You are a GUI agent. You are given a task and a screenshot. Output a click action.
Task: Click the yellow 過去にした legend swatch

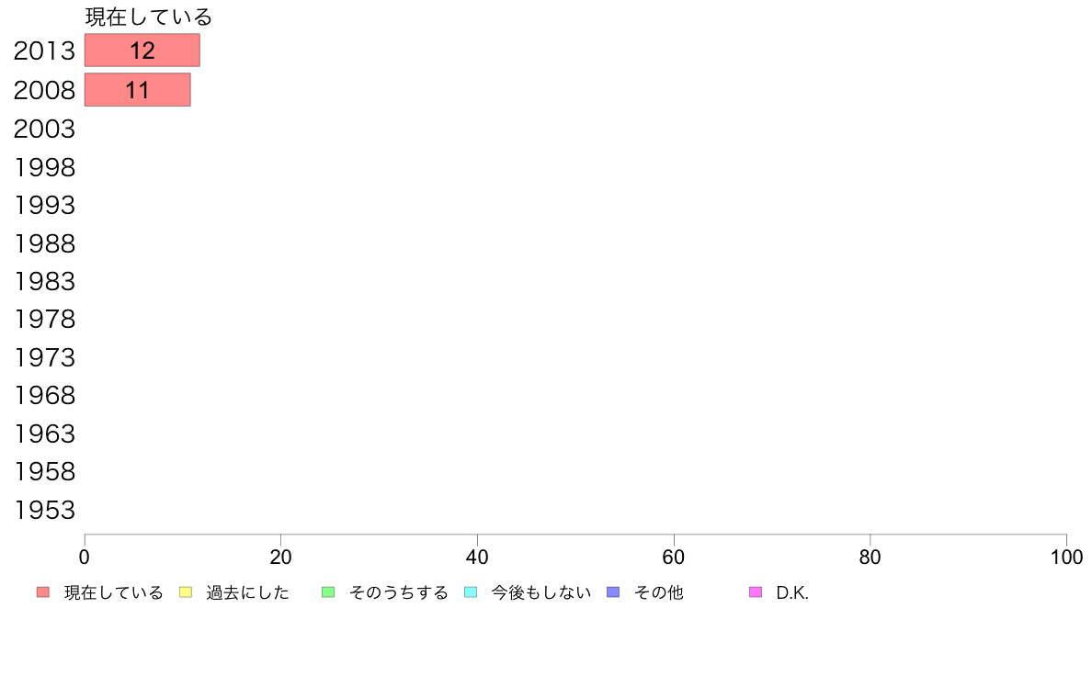[x=186, y=592]
